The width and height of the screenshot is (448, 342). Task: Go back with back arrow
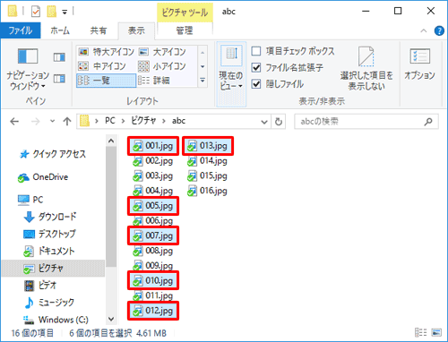[14, 122]
